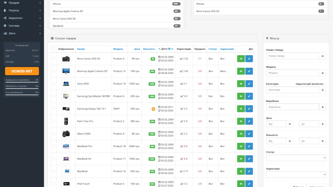Edit Монітор Apple Cinema 30" with the pencil button

click(249, 71)
